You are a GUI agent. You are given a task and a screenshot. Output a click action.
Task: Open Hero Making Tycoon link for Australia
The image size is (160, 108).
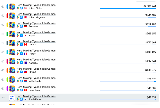pyautogui.click(x=36, y=60)
